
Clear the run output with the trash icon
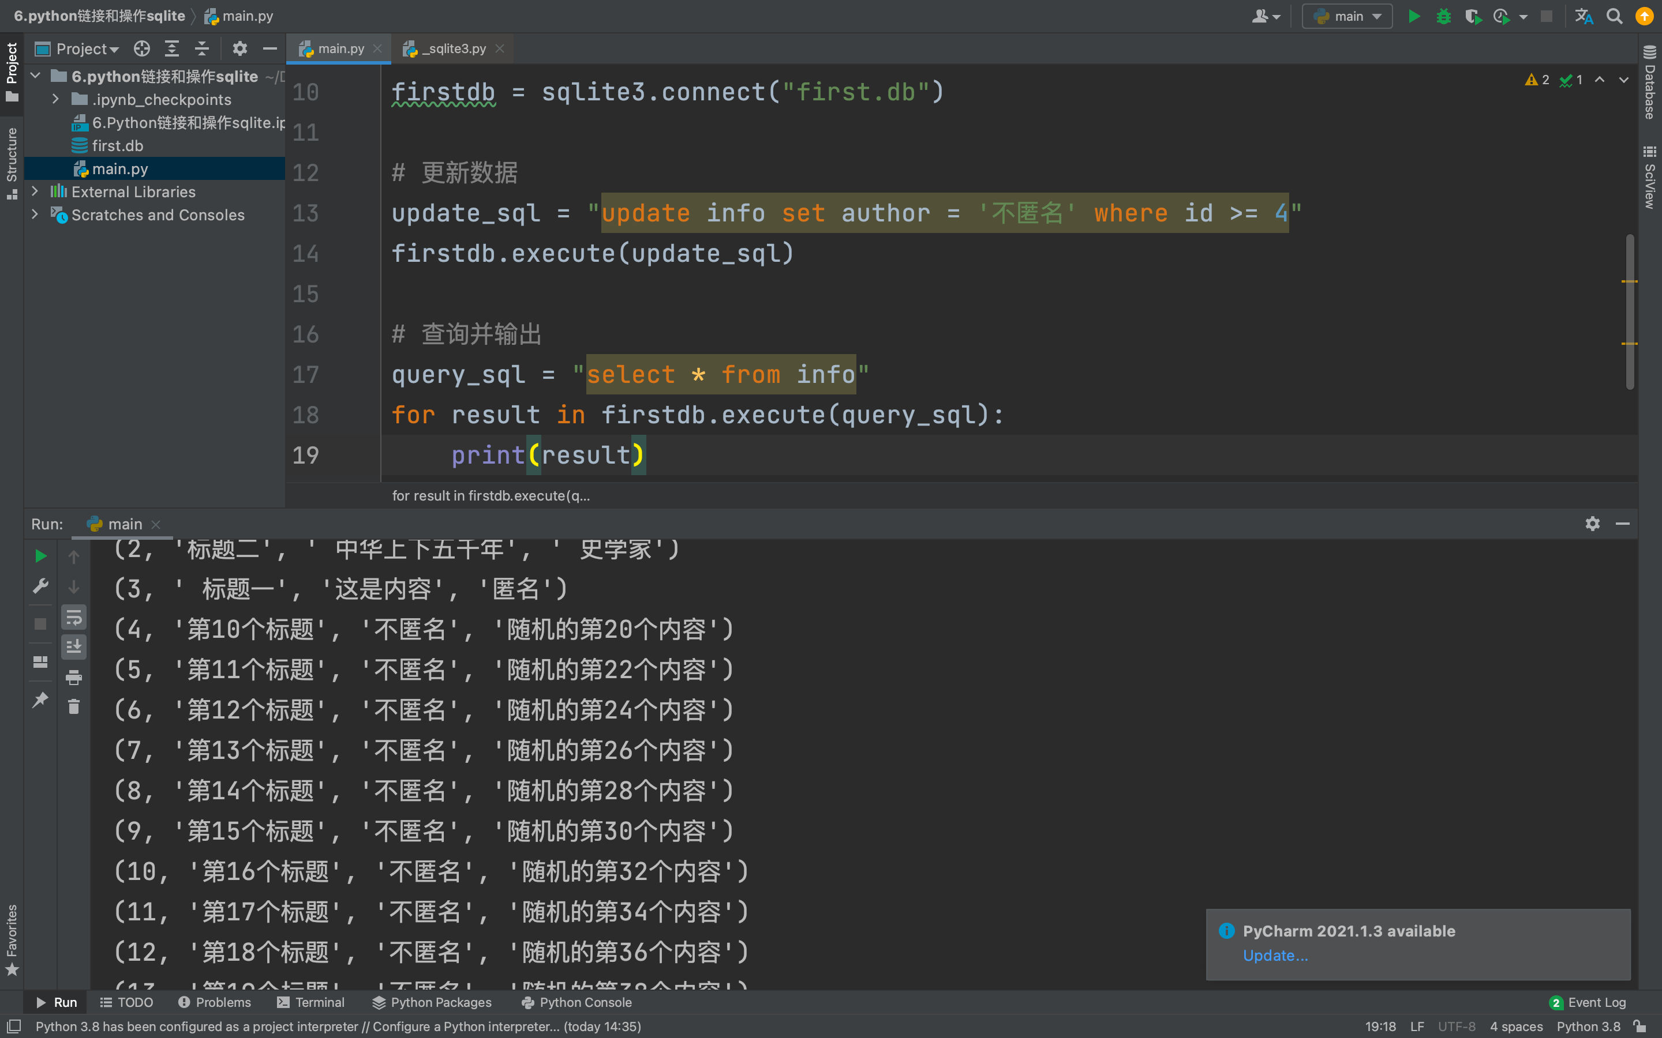coord(73,706)
